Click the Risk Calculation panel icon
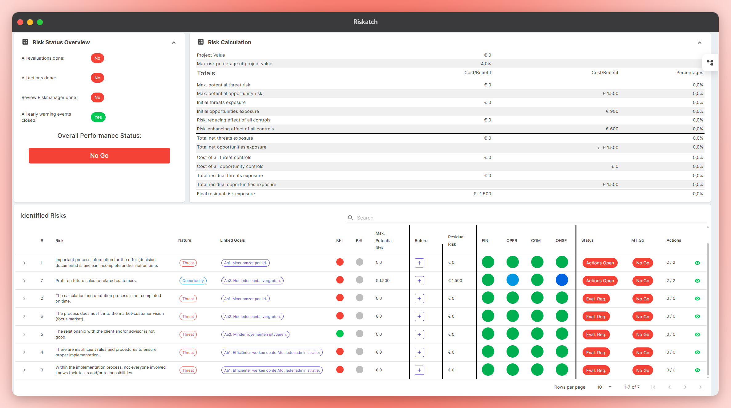 [201, 42]
